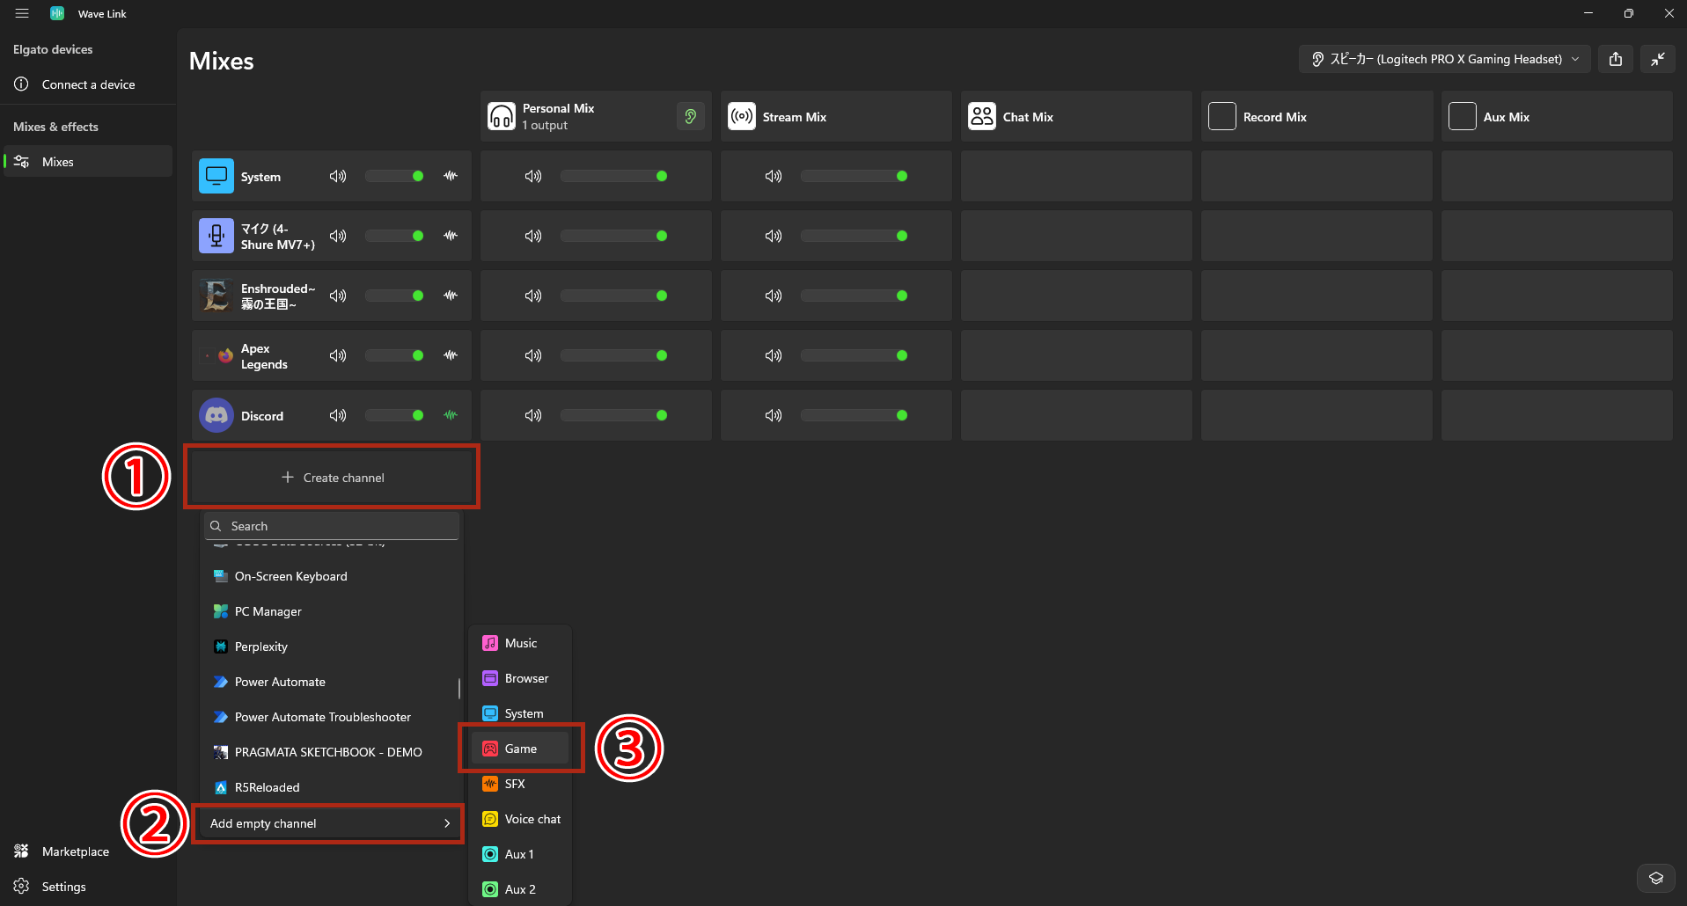This screenshot has height=906, width=1687.
Task: Adjust Shure MV7+ volume slider in Stream Mix
Action: pyautogui.click(x=855, y=236)
